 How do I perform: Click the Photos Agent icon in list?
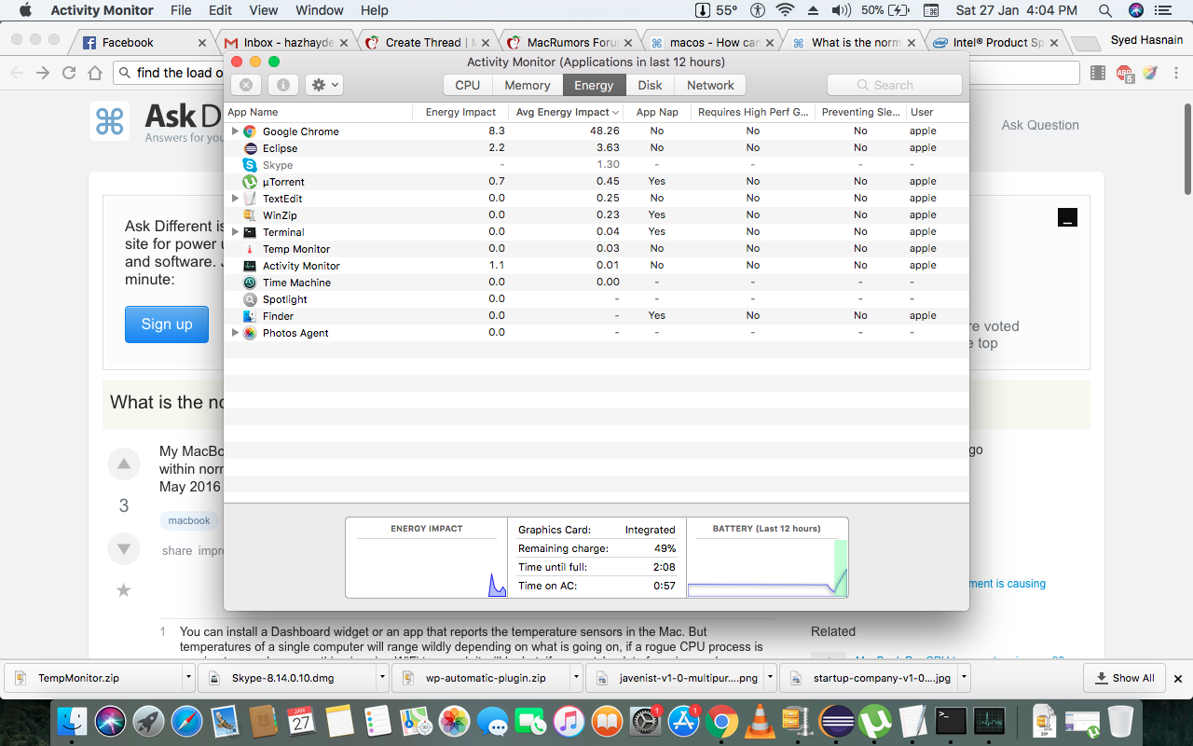point(250,333)
